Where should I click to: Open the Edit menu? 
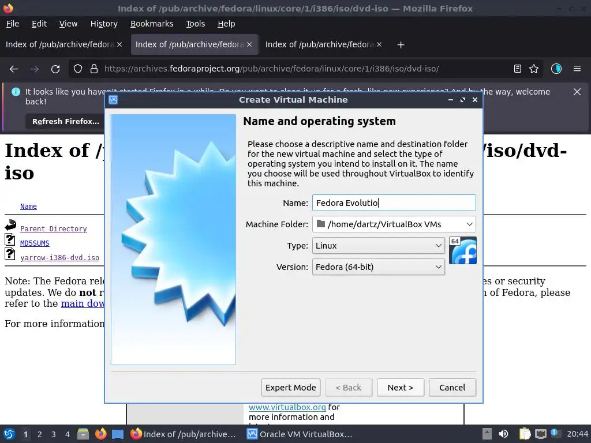39,24
